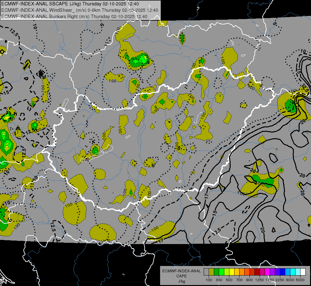Select the bright red-orange legend swatch
The height and width of the screenshot is (286, 311).
[x=247, y=272]
